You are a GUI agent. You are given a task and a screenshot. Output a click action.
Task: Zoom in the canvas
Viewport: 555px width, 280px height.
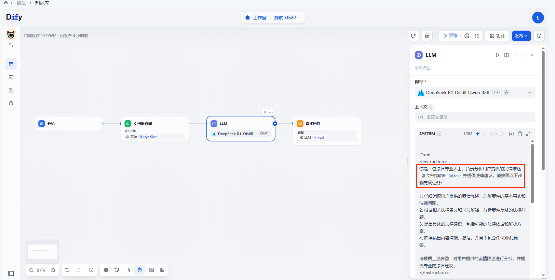pos(53,270)
